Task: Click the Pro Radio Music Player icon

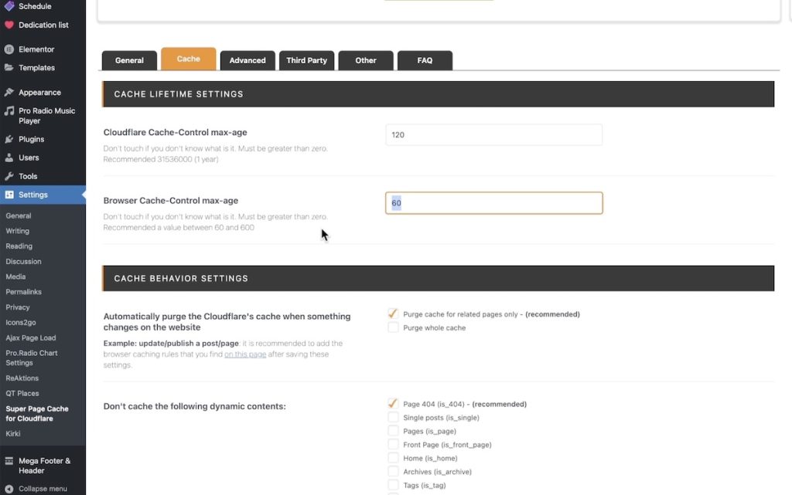Action: (x=9, y=111)
